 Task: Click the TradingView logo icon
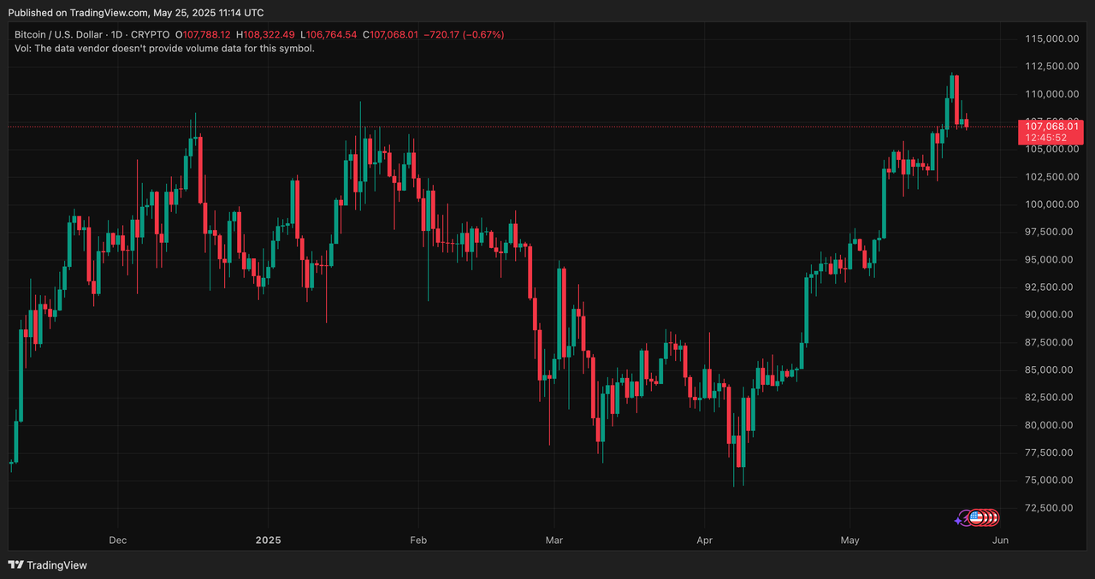[x=15, y=565]
